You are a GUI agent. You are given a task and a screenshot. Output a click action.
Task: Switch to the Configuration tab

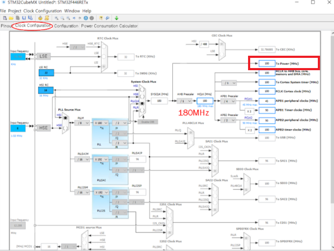point(66,26)
